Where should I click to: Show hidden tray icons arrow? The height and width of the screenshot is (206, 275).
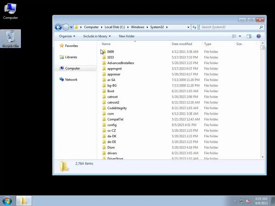[235, 201]
